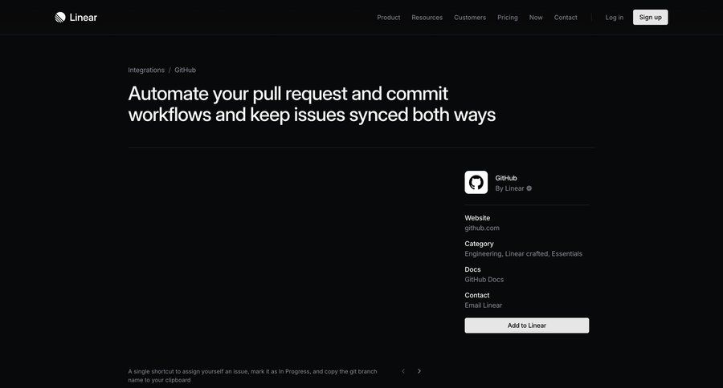The width and height of the screenshot is (723, 388).
Task: Show the previous screenshot with left chevron
Action: pos(403,371)
